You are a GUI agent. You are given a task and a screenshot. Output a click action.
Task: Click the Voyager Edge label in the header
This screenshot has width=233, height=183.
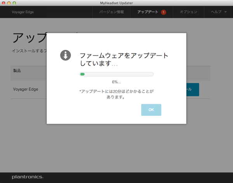point(23,12)
